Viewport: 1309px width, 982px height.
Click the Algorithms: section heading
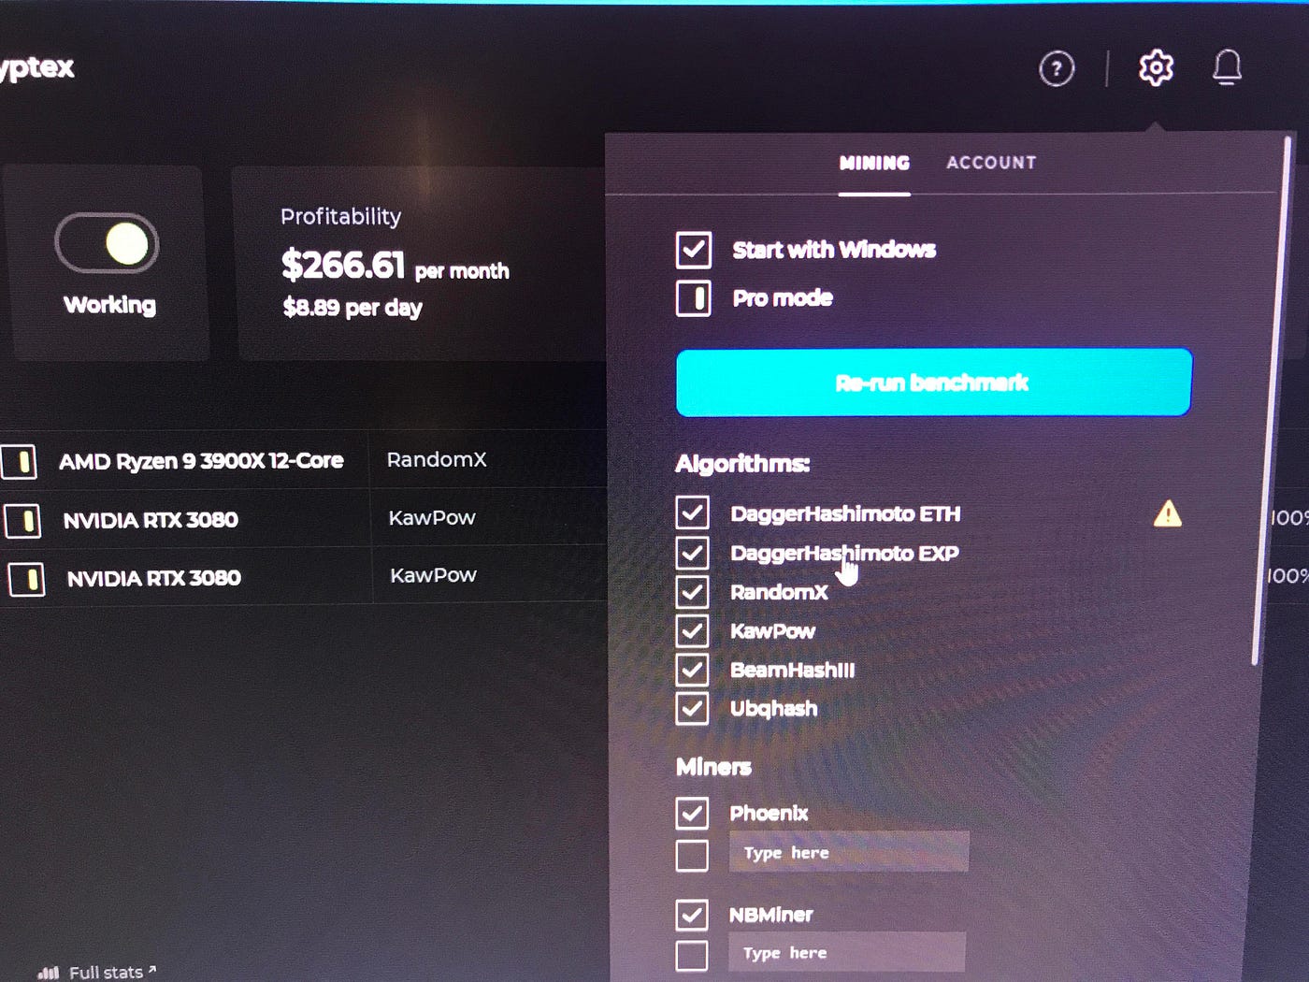(742, 464)
